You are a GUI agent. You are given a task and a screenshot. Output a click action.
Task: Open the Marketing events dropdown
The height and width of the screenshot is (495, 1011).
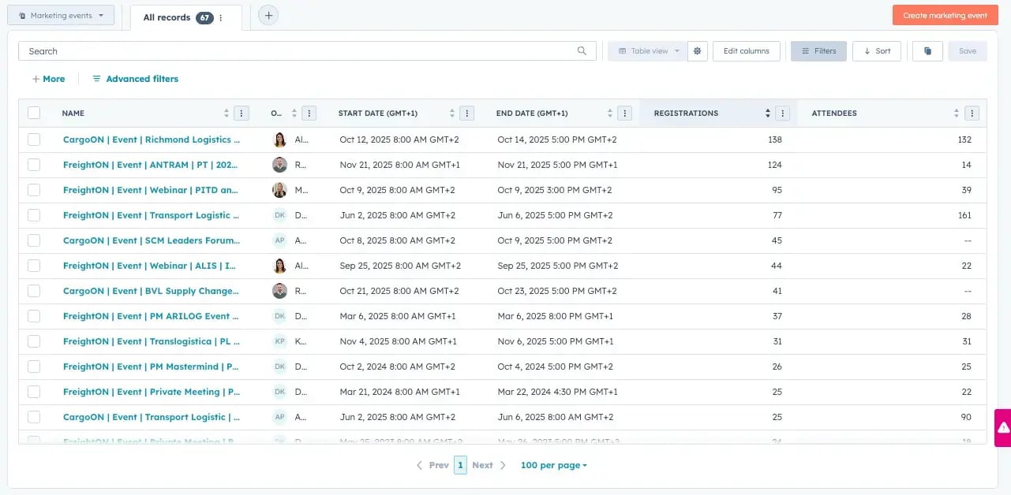[x=61, y=14]
